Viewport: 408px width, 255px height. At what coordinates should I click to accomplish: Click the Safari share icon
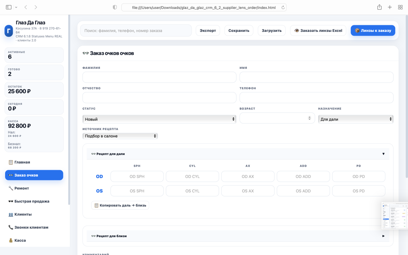point(379,7)
